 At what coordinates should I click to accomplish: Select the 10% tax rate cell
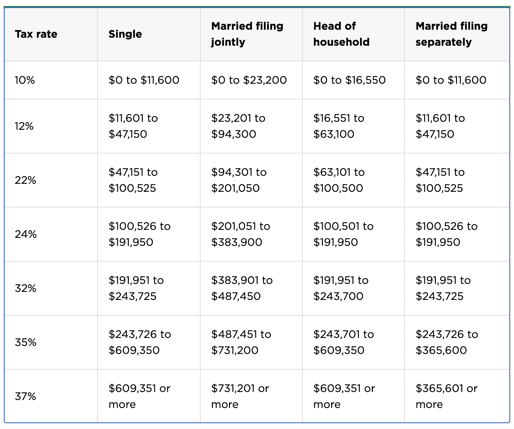click(25, 80)
